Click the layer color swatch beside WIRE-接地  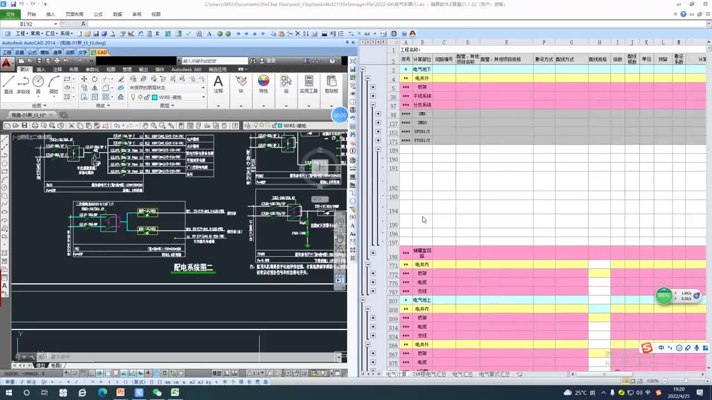[154, 97]
